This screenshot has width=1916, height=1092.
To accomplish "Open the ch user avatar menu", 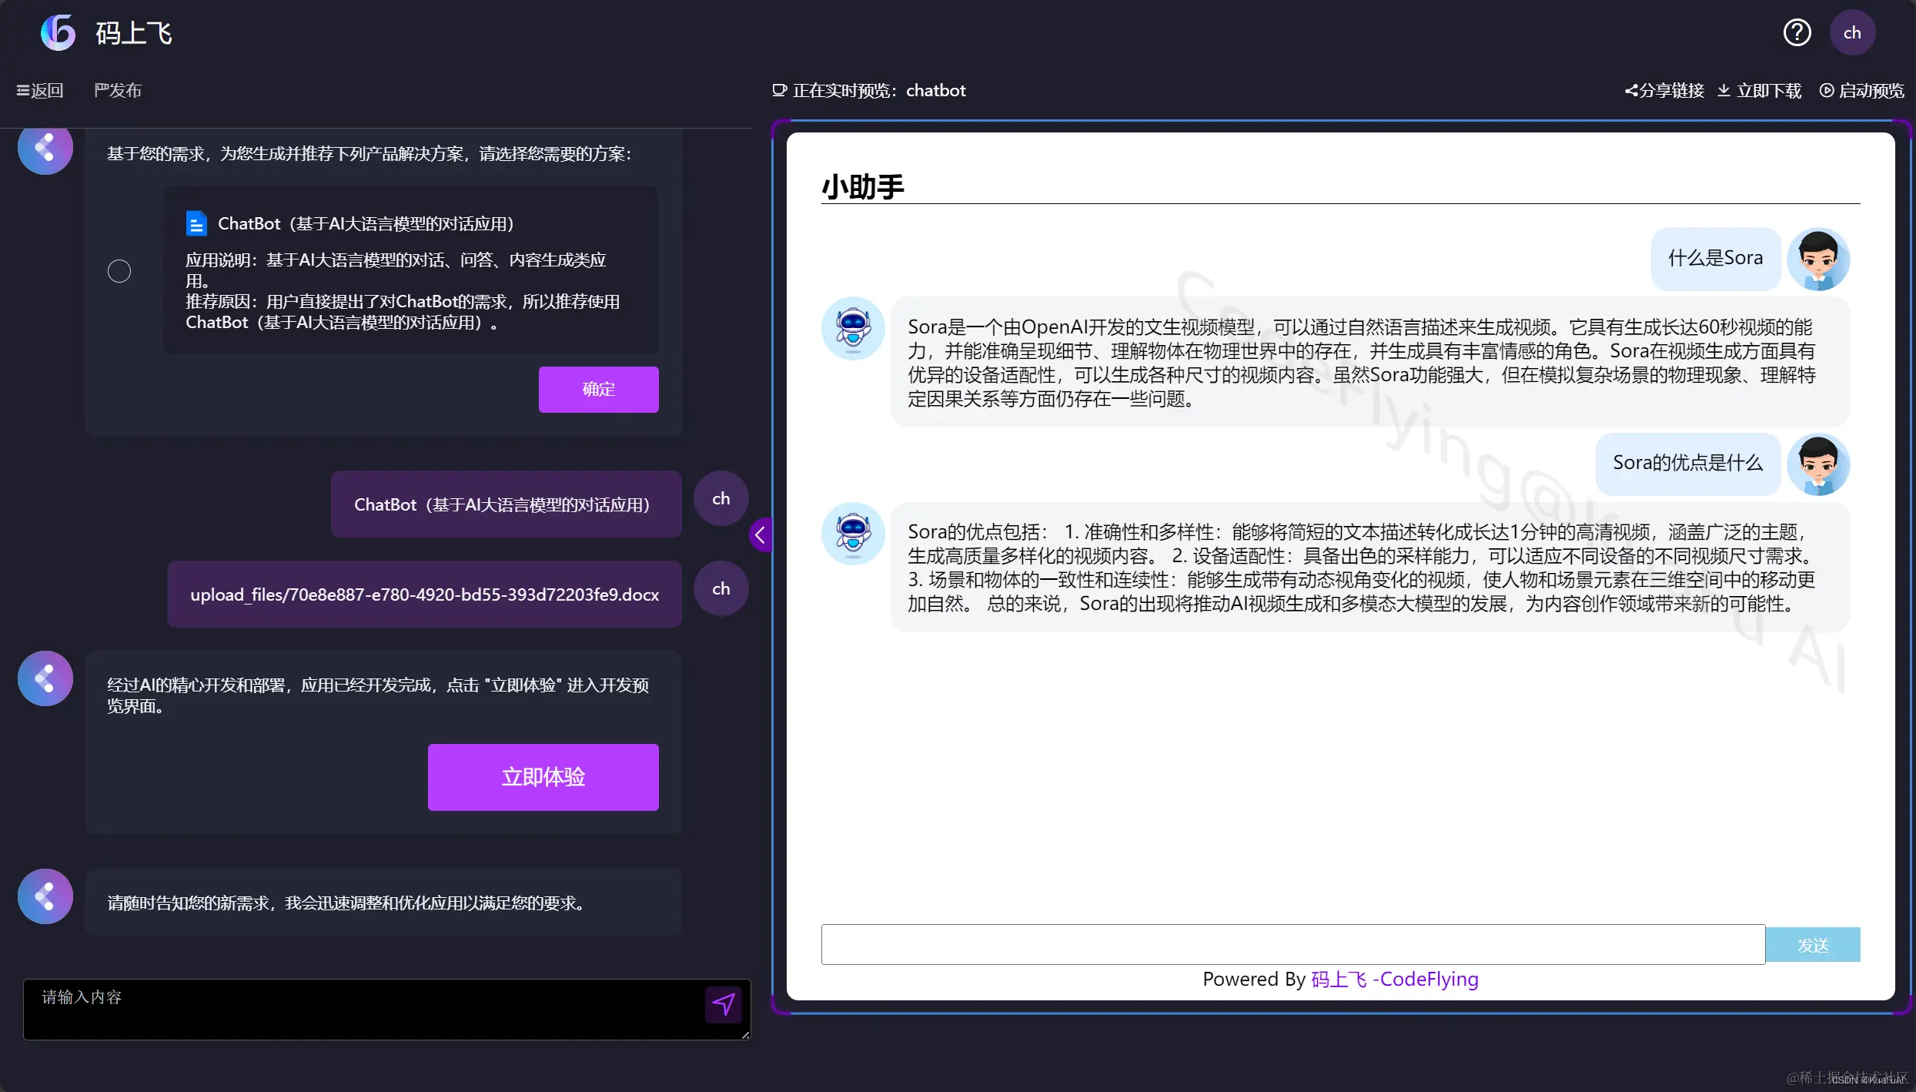I will tap(1852, 32).
